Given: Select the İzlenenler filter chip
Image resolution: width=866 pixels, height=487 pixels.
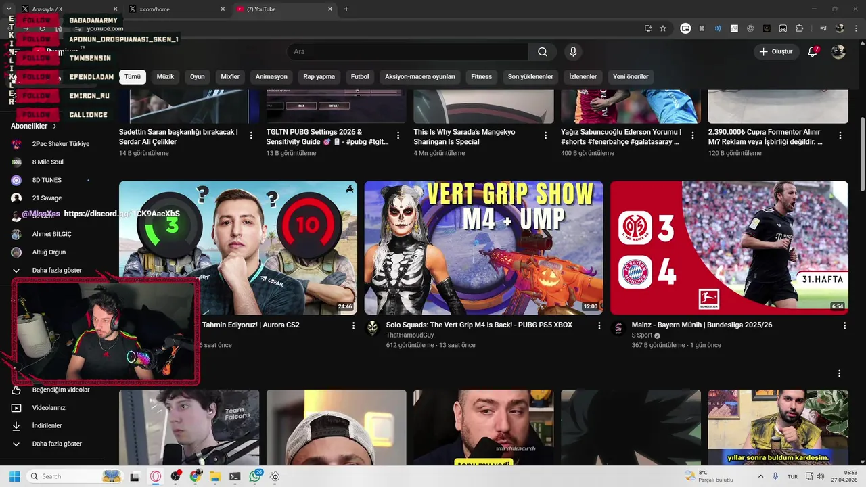Looking at the screenshot, I should pyautogui.click(x=583, y=77).
